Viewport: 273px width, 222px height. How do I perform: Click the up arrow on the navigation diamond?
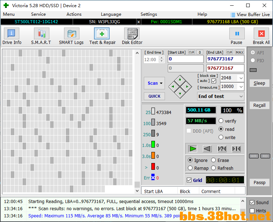(180, 80)
